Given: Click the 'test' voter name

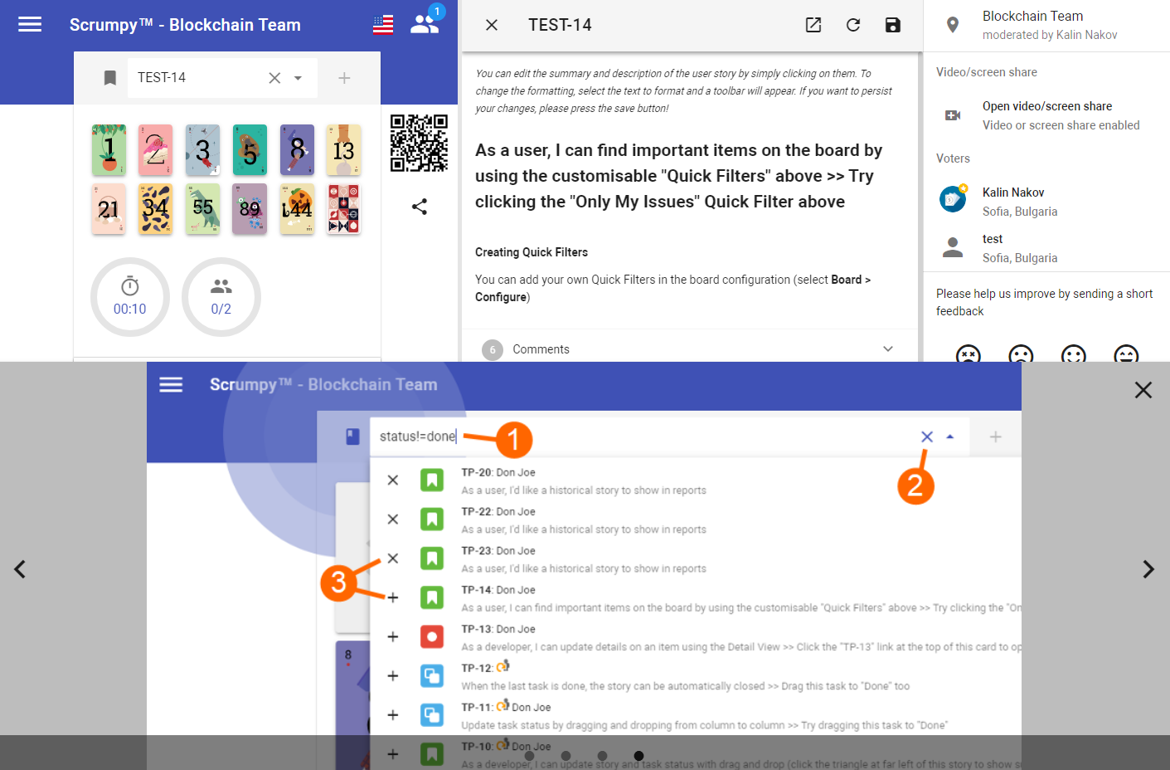Looking at the screenshot, I should click(x=993, y=239).
